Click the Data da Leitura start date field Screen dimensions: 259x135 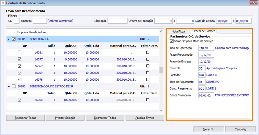224,21
